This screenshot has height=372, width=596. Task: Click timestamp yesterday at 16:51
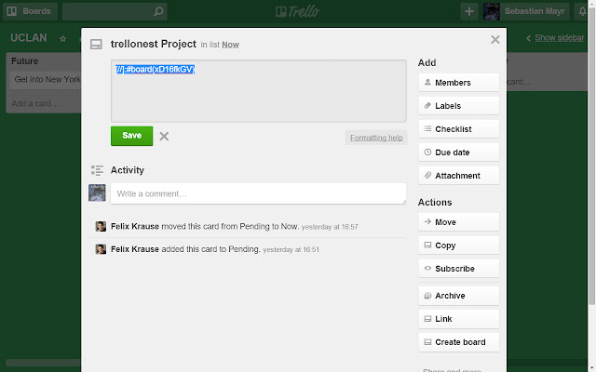click(291, 250)
